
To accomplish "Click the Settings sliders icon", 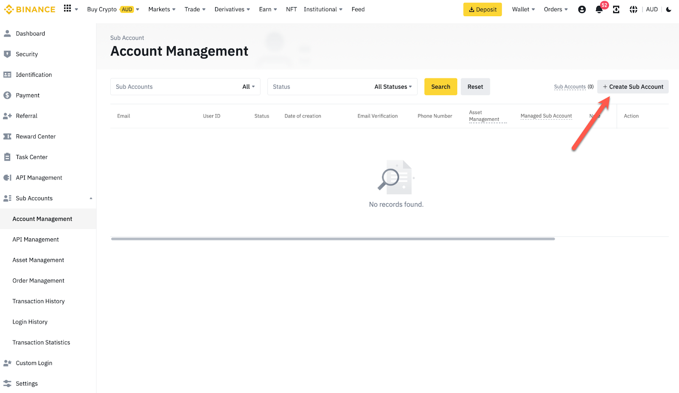I will pyautogui.click(x=7, y=384).
